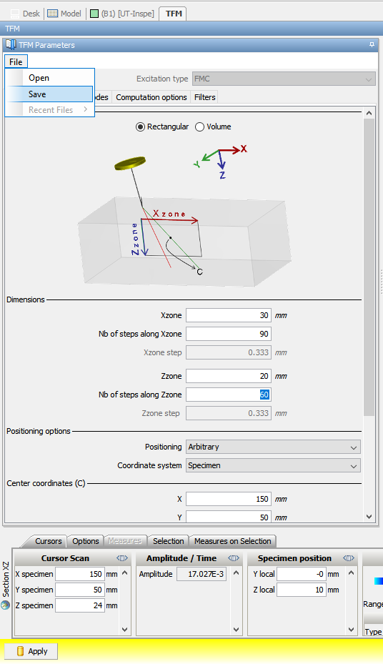This screenshot has width=383, height=664.
Task: Click parameters panel scrollbar down arrow
Action: tap(369, 517)
